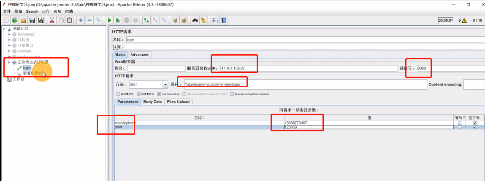Switch to the Files Upload tab
Screen dimensions: 485x181
(179, 102)
